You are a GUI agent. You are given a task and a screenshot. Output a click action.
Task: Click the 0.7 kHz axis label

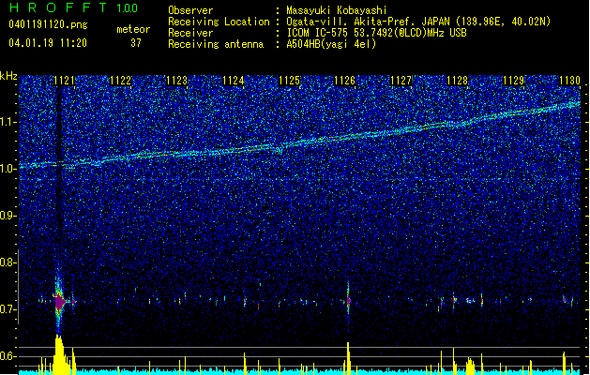point(8,309)
